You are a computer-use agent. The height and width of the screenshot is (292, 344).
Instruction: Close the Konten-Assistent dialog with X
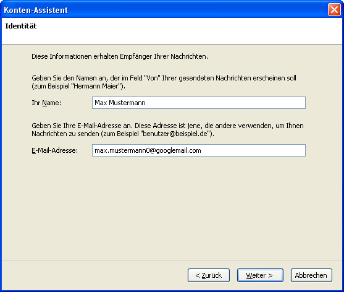click(334, 10)
